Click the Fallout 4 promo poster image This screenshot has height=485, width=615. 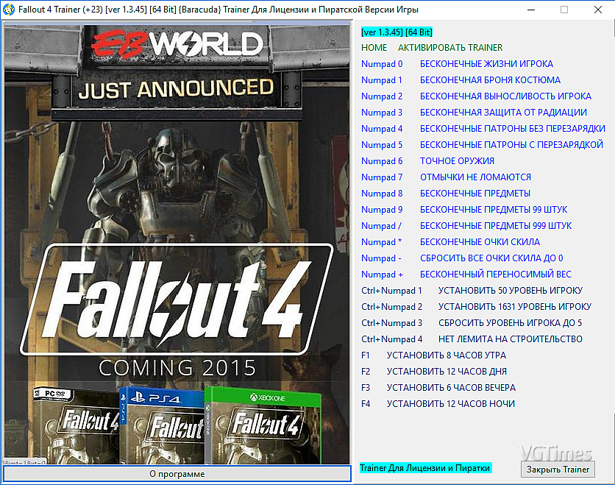click(x=177, y=243)
